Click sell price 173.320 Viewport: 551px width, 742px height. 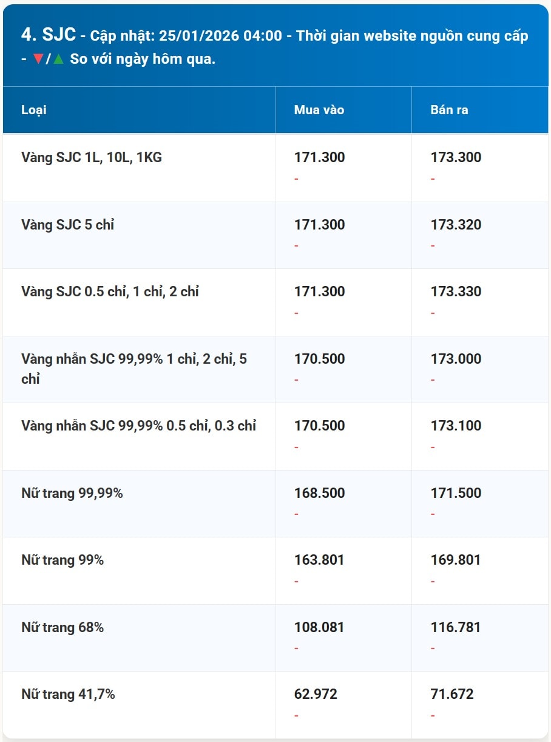pos(456,225)
